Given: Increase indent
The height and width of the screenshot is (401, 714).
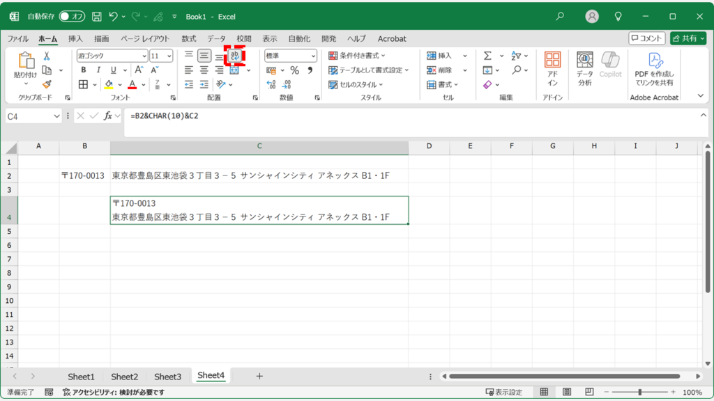Looking at the screenshot, I should click(x=204, y=84).
